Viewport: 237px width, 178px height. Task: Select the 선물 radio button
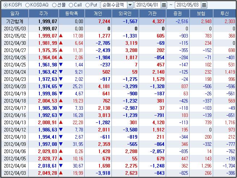coord(54,5)
